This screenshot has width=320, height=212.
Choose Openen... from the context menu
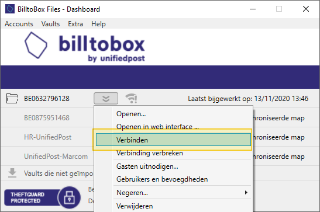131,114
